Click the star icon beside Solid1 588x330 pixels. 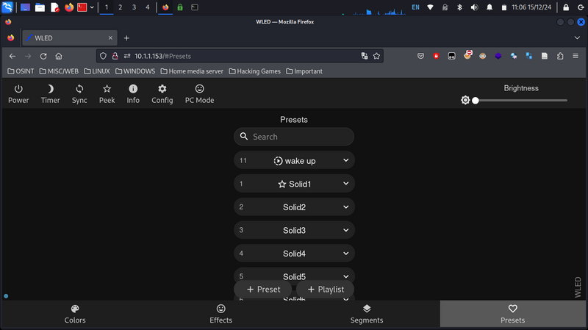[282, 184]
